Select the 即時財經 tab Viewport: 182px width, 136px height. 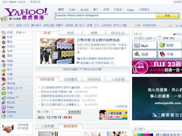coord(94,80)
